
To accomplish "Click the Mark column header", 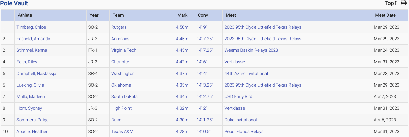I will [x=182, y=15].
